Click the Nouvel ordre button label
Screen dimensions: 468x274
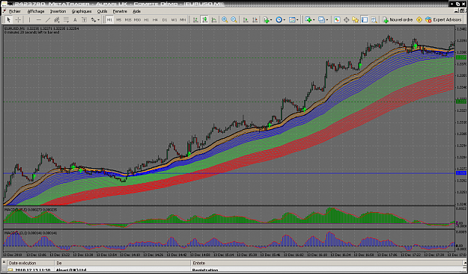[x=401, y=20]
